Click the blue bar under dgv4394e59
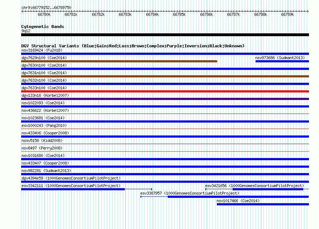319x229 pixels. point(165,182)
